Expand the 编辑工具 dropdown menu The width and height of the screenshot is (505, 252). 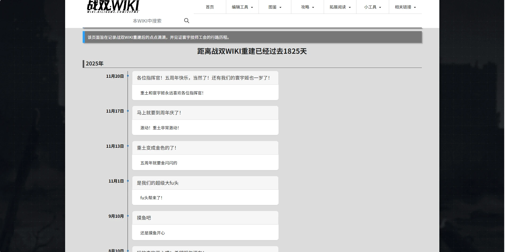coord(242,7)
